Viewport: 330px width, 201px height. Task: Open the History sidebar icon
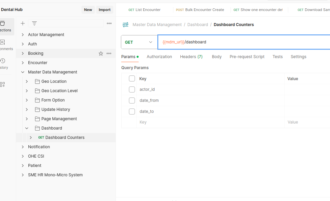[3, 63]
